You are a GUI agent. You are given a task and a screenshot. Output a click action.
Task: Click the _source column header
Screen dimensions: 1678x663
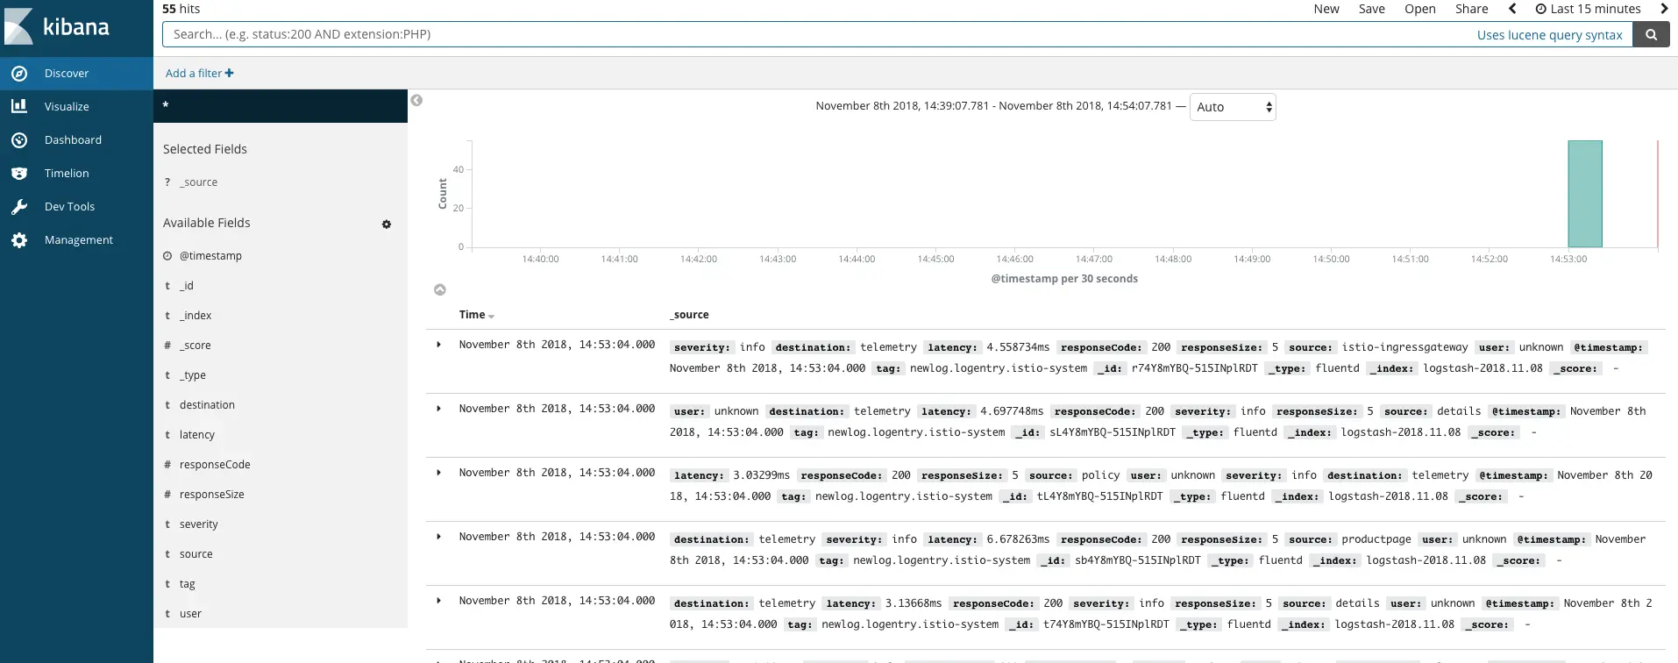(689, 315)
